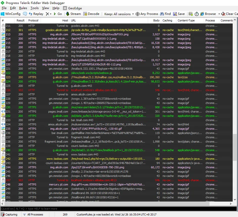238x217 pixels.
Task: Toggle Decode option
Action: 91,14
